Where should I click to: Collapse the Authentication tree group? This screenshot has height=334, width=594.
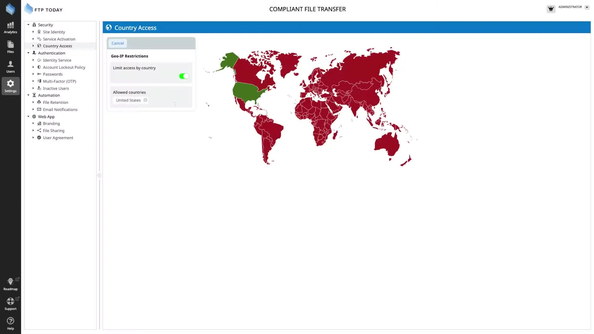click(28, 53)
